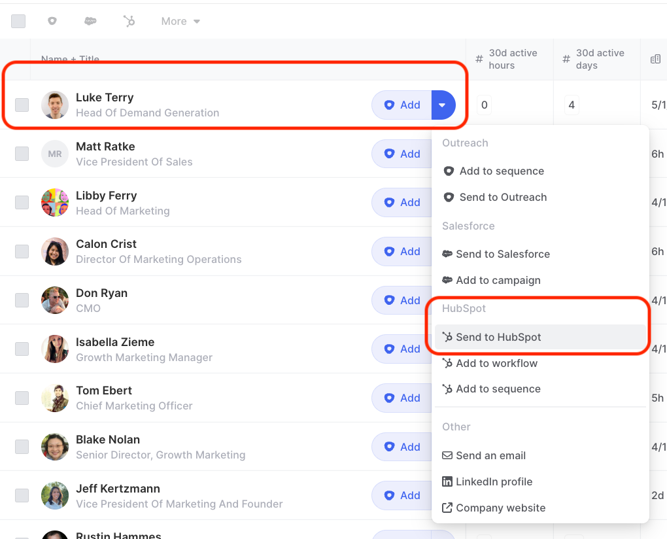This screenshot has width=667, height=539.
Task: Click Jeff Kertzmann's profile photo
Action: click(x=55, y=495)
